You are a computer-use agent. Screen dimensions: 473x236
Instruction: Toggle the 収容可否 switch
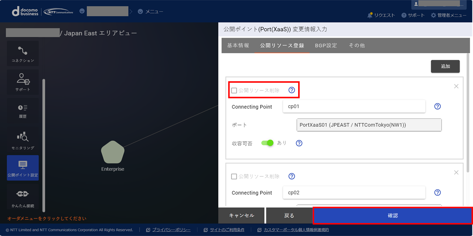pos(268,143)
